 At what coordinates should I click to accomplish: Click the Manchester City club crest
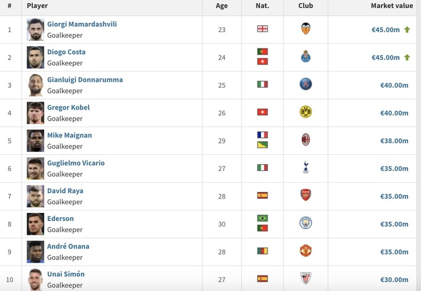(x=305, y=223)
